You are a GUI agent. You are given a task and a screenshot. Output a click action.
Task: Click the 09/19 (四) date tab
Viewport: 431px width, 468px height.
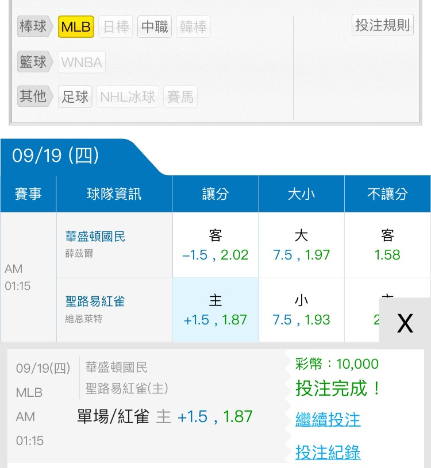pyautogui.click(x=56, y=156)
